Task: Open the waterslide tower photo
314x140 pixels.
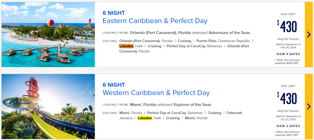Action: coord(48,106)
